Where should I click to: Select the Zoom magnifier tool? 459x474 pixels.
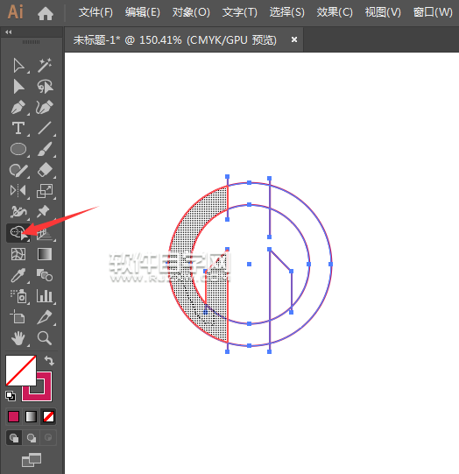click(x=45, y=338)
